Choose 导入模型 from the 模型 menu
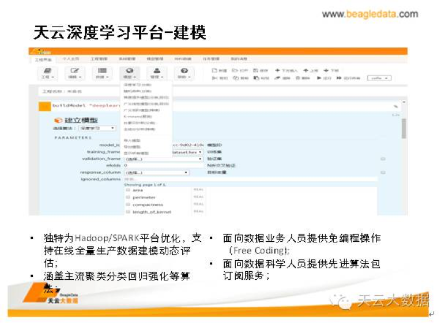 point(132,140)
